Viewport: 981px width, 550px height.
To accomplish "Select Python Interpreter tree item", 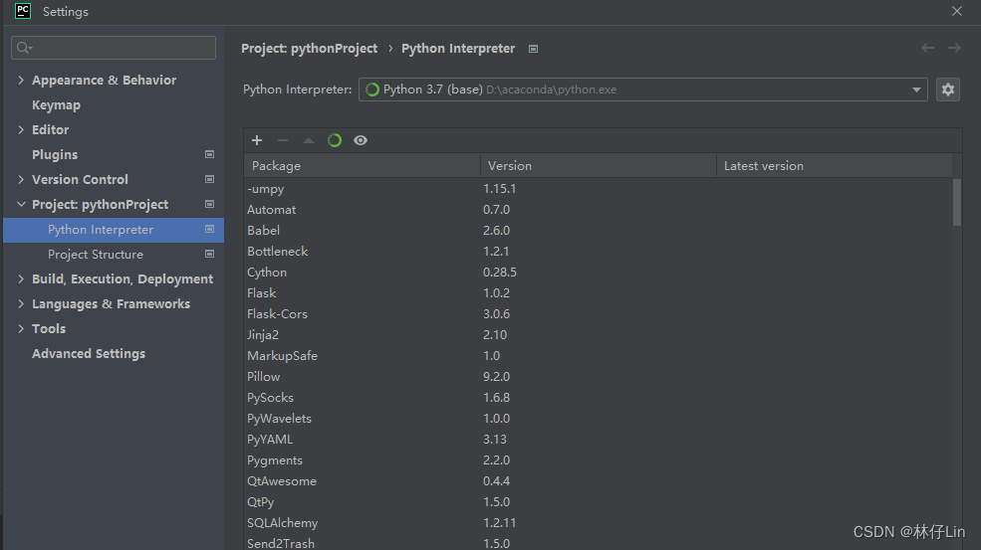I will (x=114, y=230).
